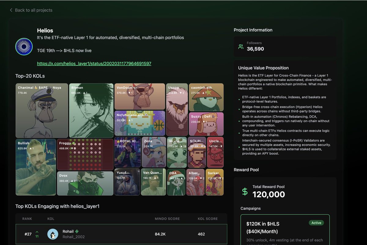367x245 pixels.
Task: Sort by KOL SCORE column header
Action: click(x=208, y=219)
